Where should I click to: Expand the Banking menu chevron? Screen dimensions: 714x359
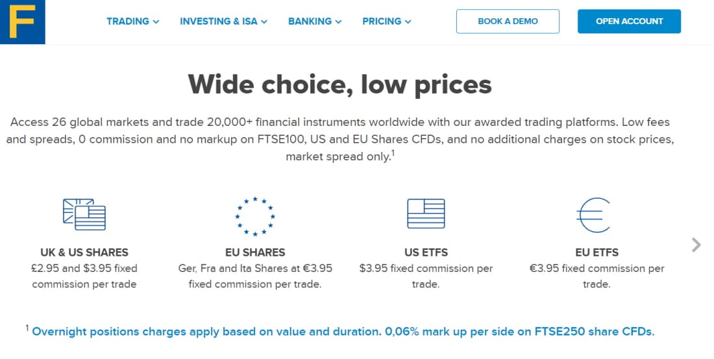338,21
